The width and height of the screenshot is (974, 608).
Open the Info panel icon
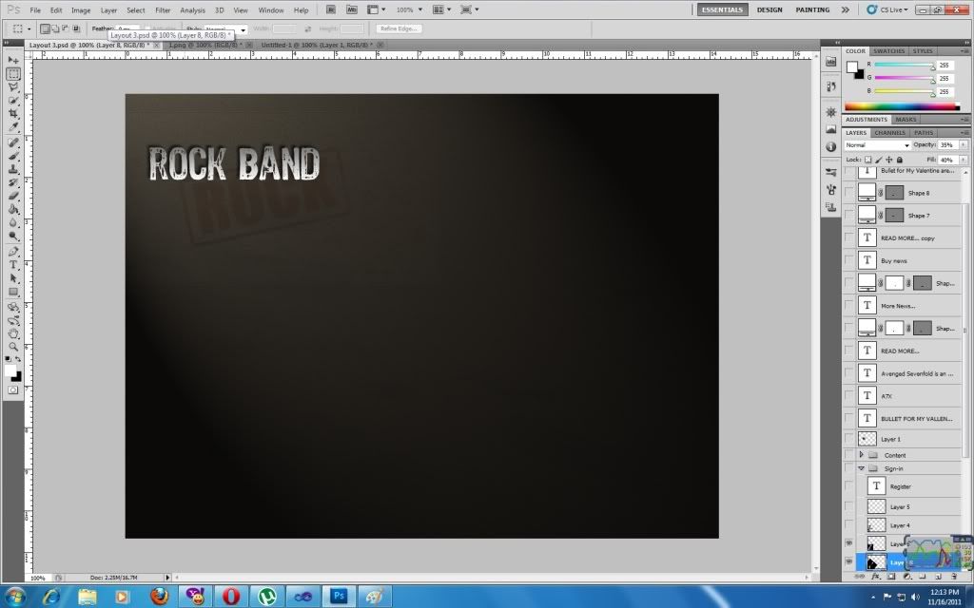[831, 147]
